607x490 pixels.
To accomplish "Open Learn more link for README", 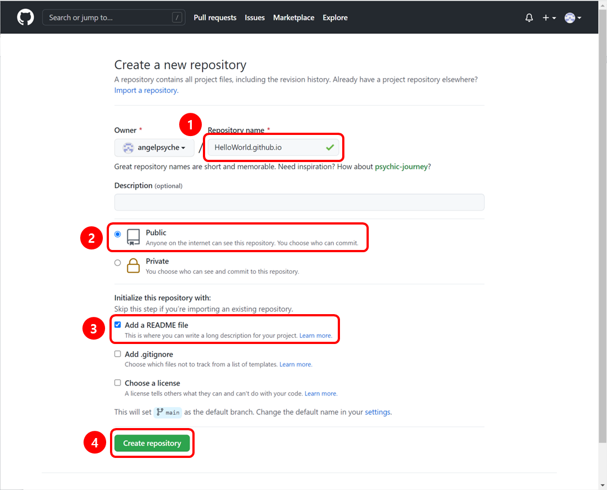I will pos(316,336).
